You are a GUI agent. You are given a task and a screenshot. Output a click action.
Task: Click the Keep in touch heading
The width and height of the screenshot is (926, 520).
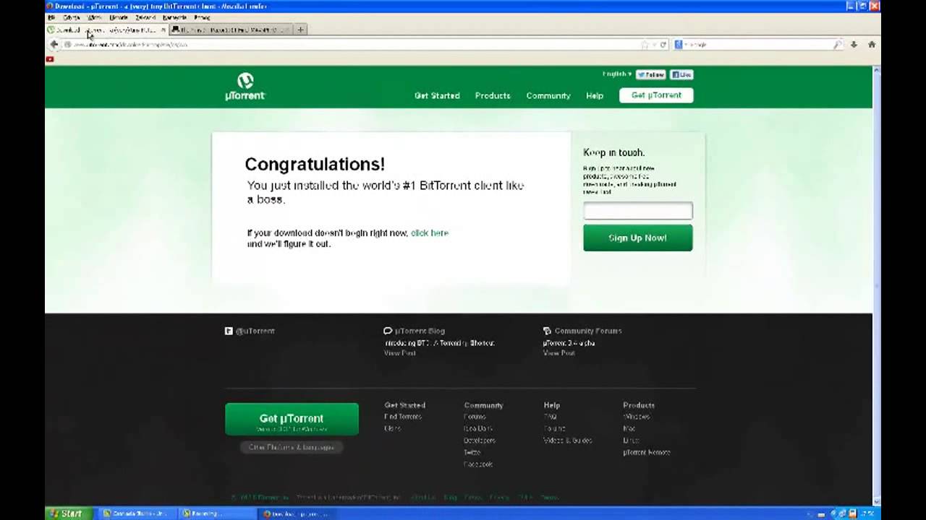click(613, 152)
